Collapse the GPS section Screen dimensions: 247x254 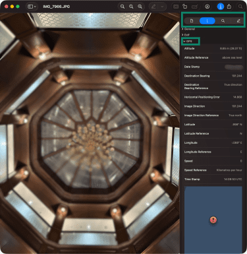(x=188, y=41)
